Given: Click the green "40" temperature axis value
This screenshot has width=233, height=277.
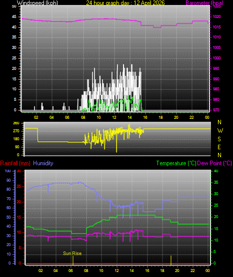Looking at the screenshot, I should click(216, 171).
